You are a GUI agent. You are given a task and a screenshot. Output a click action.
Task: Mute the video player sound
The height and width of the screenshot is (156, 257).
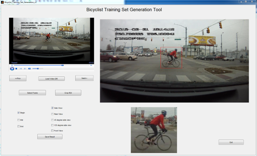click(x=29, y=68)
